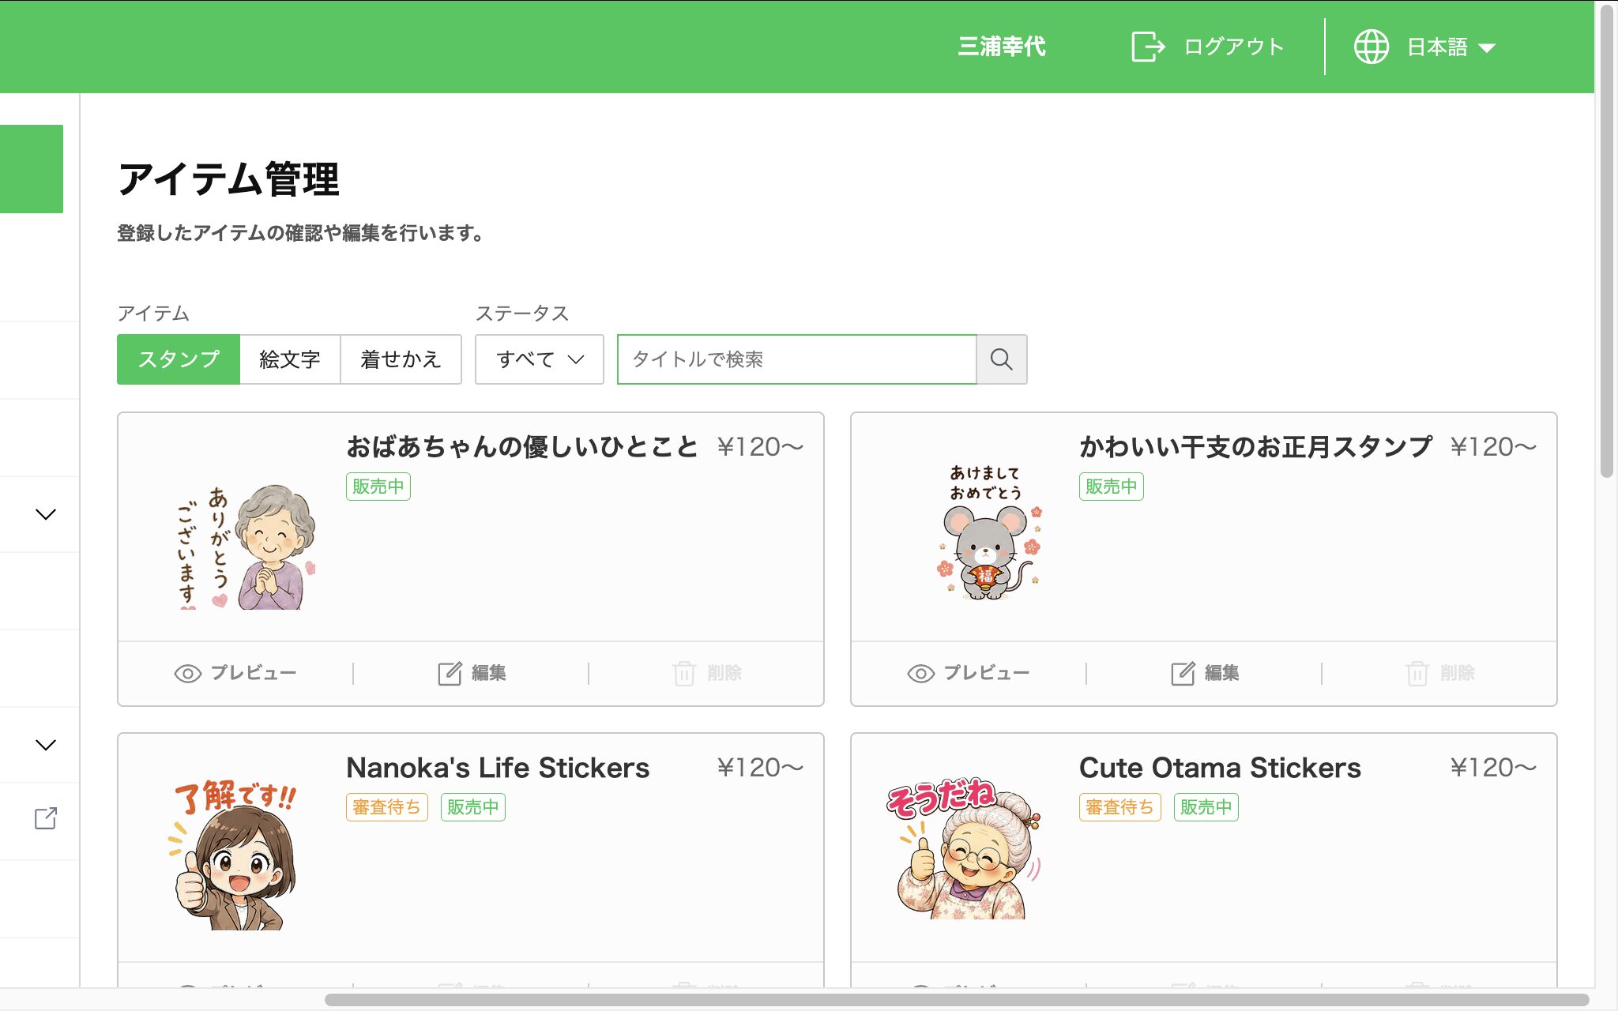The image size is (1618, 1011).
Task: Click the logout icon in the header
Action: point(1148,47)
